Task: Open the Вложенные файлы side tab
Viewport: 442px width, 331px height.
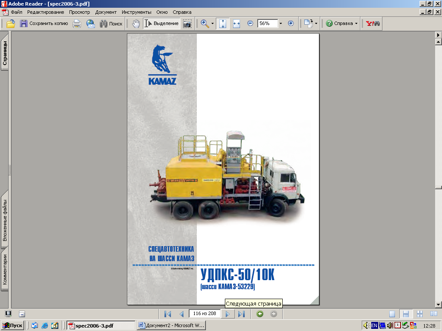Action: coord(4,220)
